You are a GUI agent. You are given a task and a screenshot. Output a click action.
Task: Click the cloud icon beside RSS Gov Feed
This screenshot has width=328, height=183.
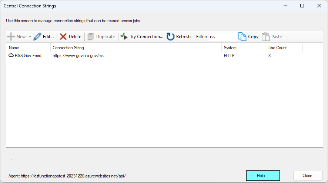[11, 55]
